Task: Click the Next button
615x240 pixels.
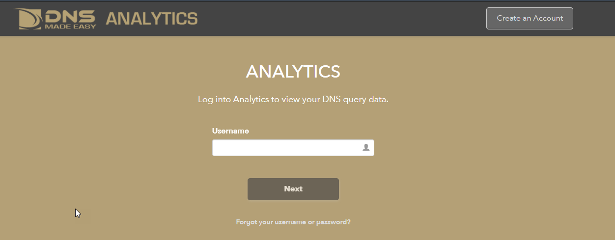Action: (293, 189)
